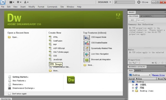The height and width of the screenshot is (100, 166).
Task: Click the Show only set properties icon
Action: pos(138,63)
